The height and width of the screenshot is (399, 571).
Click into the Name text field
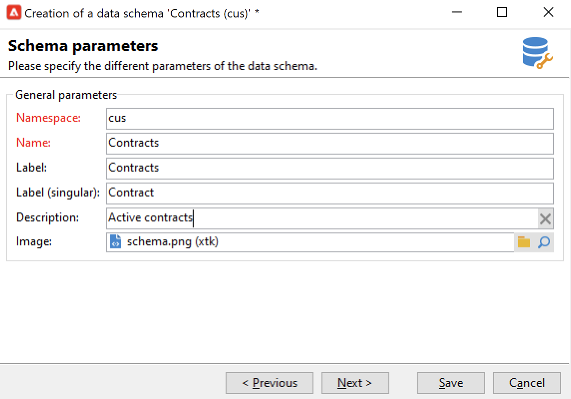329,144
